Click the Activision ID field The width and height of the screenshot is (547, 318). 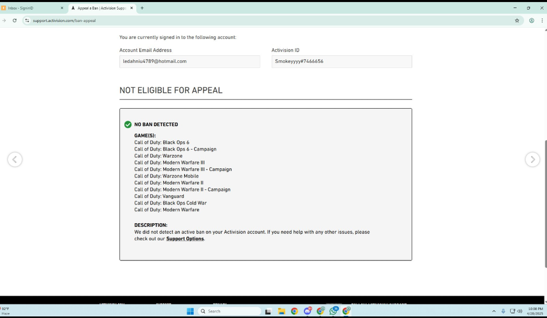342,61
